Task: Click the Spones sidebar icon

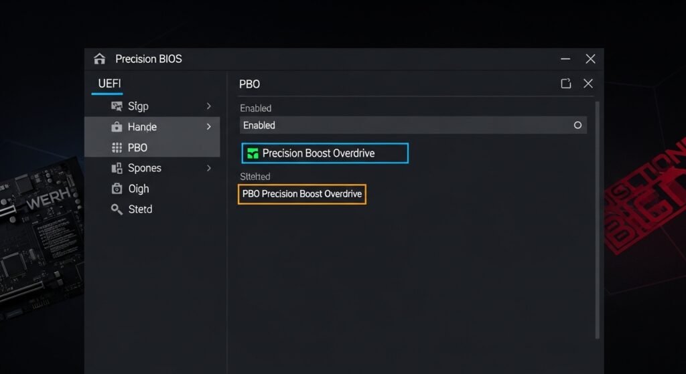Action: click(x=116, y=169)
